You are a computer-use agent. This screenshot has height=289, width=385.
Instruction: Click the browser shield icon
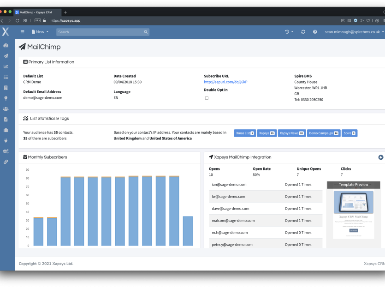pyautogui.click(x=355, y=21)
